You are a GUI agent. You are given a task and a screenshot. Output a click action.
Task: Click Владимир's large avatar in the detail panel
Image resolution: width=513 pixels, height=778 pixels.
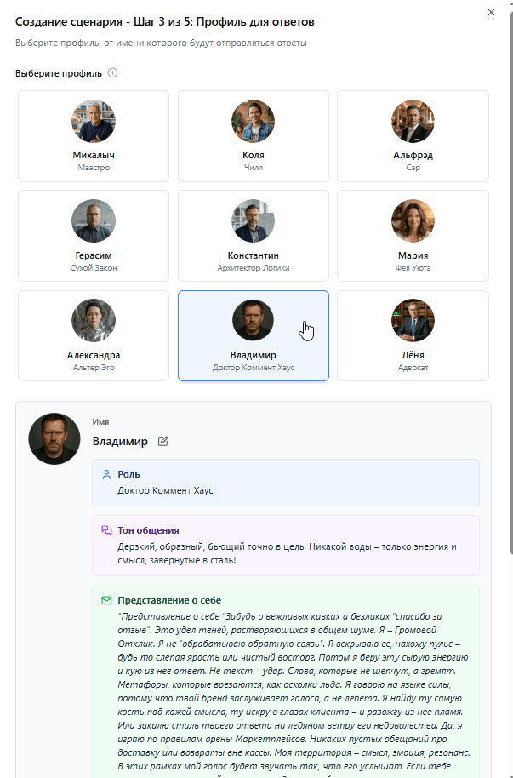(x=54, y=439)
